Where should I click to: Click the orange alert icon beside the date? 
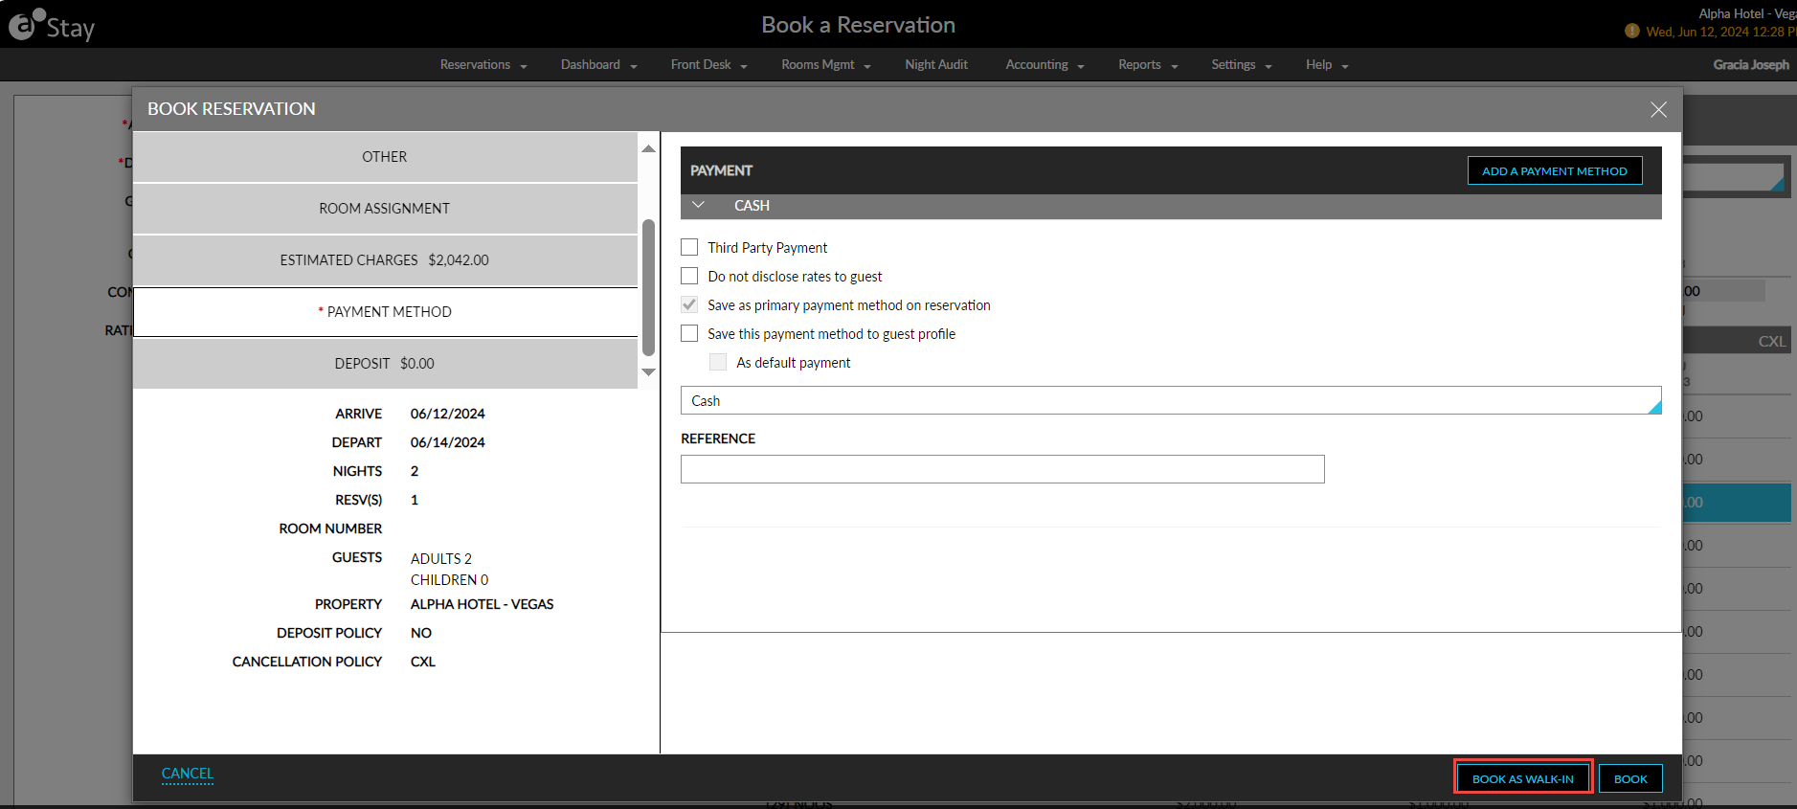[1632, 32]
